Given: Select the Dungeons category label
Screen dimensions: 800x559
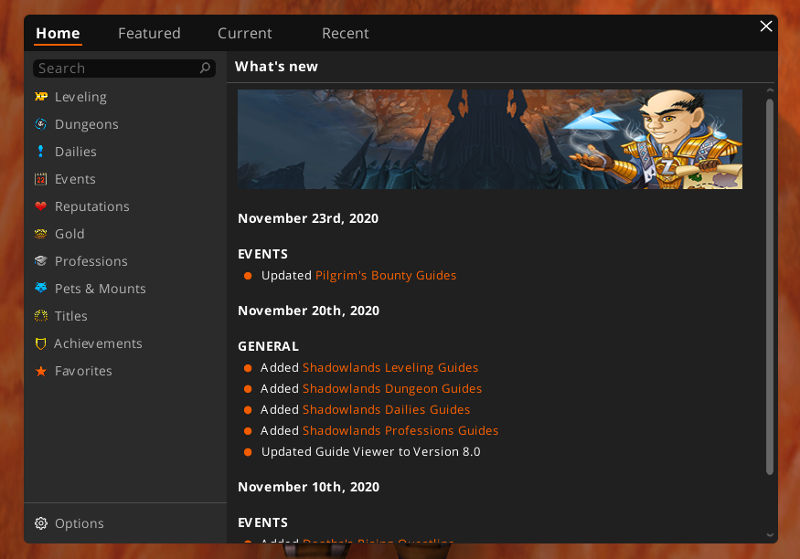Looking at the screenshot, I should pyautogui.click(x=87, y=124).
